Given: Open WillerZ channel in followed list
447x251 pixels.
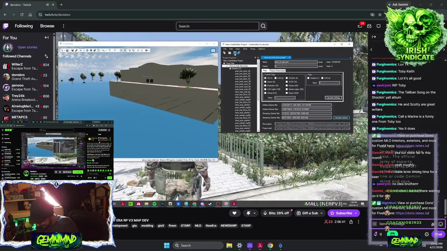Looking at the screenshot, I should pyautogui.click(x=27, y=66).
